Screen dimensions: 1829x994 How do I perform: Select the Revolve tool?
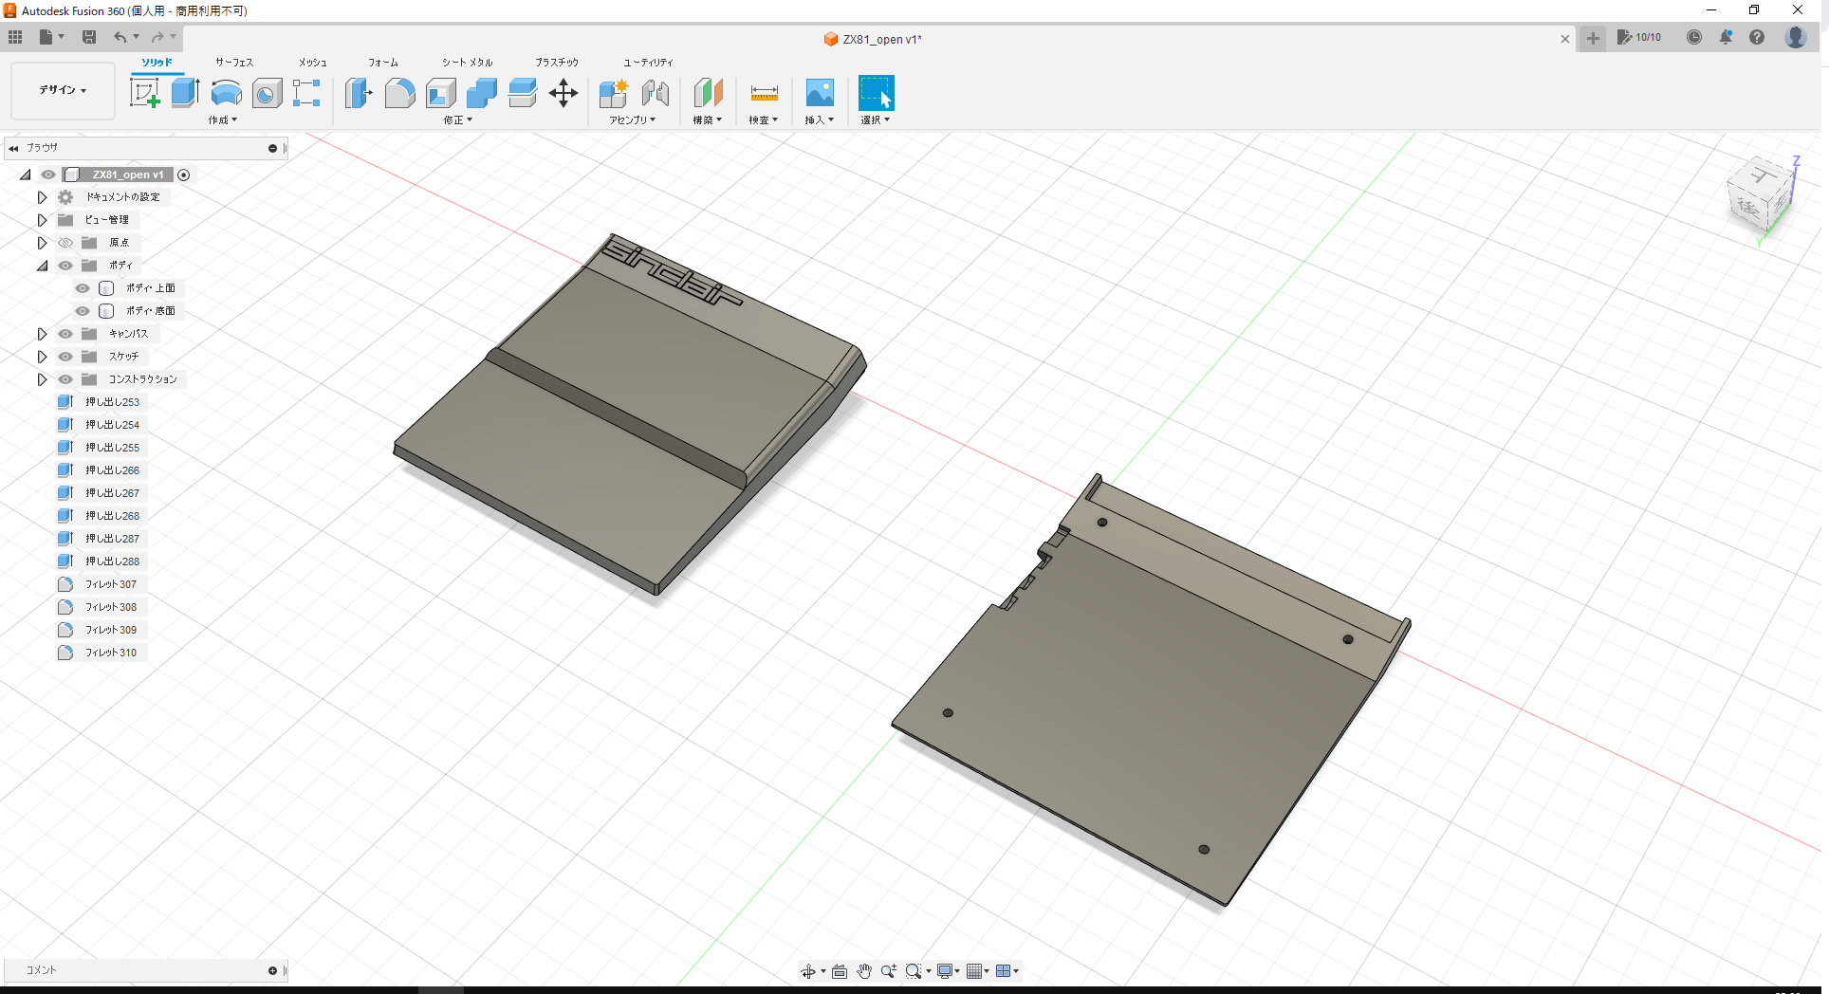click(226, 93)
